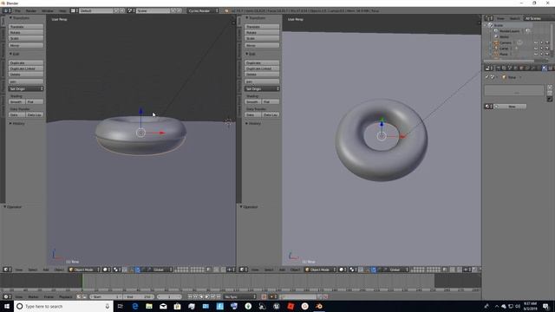Viewport: 555px width, 312px height.
Task: Open the Render menu in the top bar
Action: point(31,11)
